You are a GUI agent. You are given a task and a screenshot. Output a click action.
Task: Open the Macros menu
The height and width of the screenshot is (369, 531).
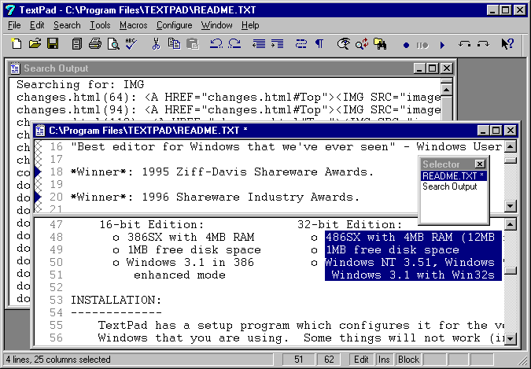pyautogui.click(x=134, y=25)
